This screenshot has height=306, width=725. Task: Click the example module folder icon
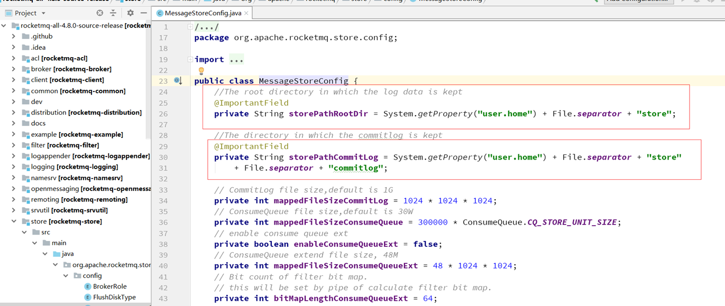point(25,134)
